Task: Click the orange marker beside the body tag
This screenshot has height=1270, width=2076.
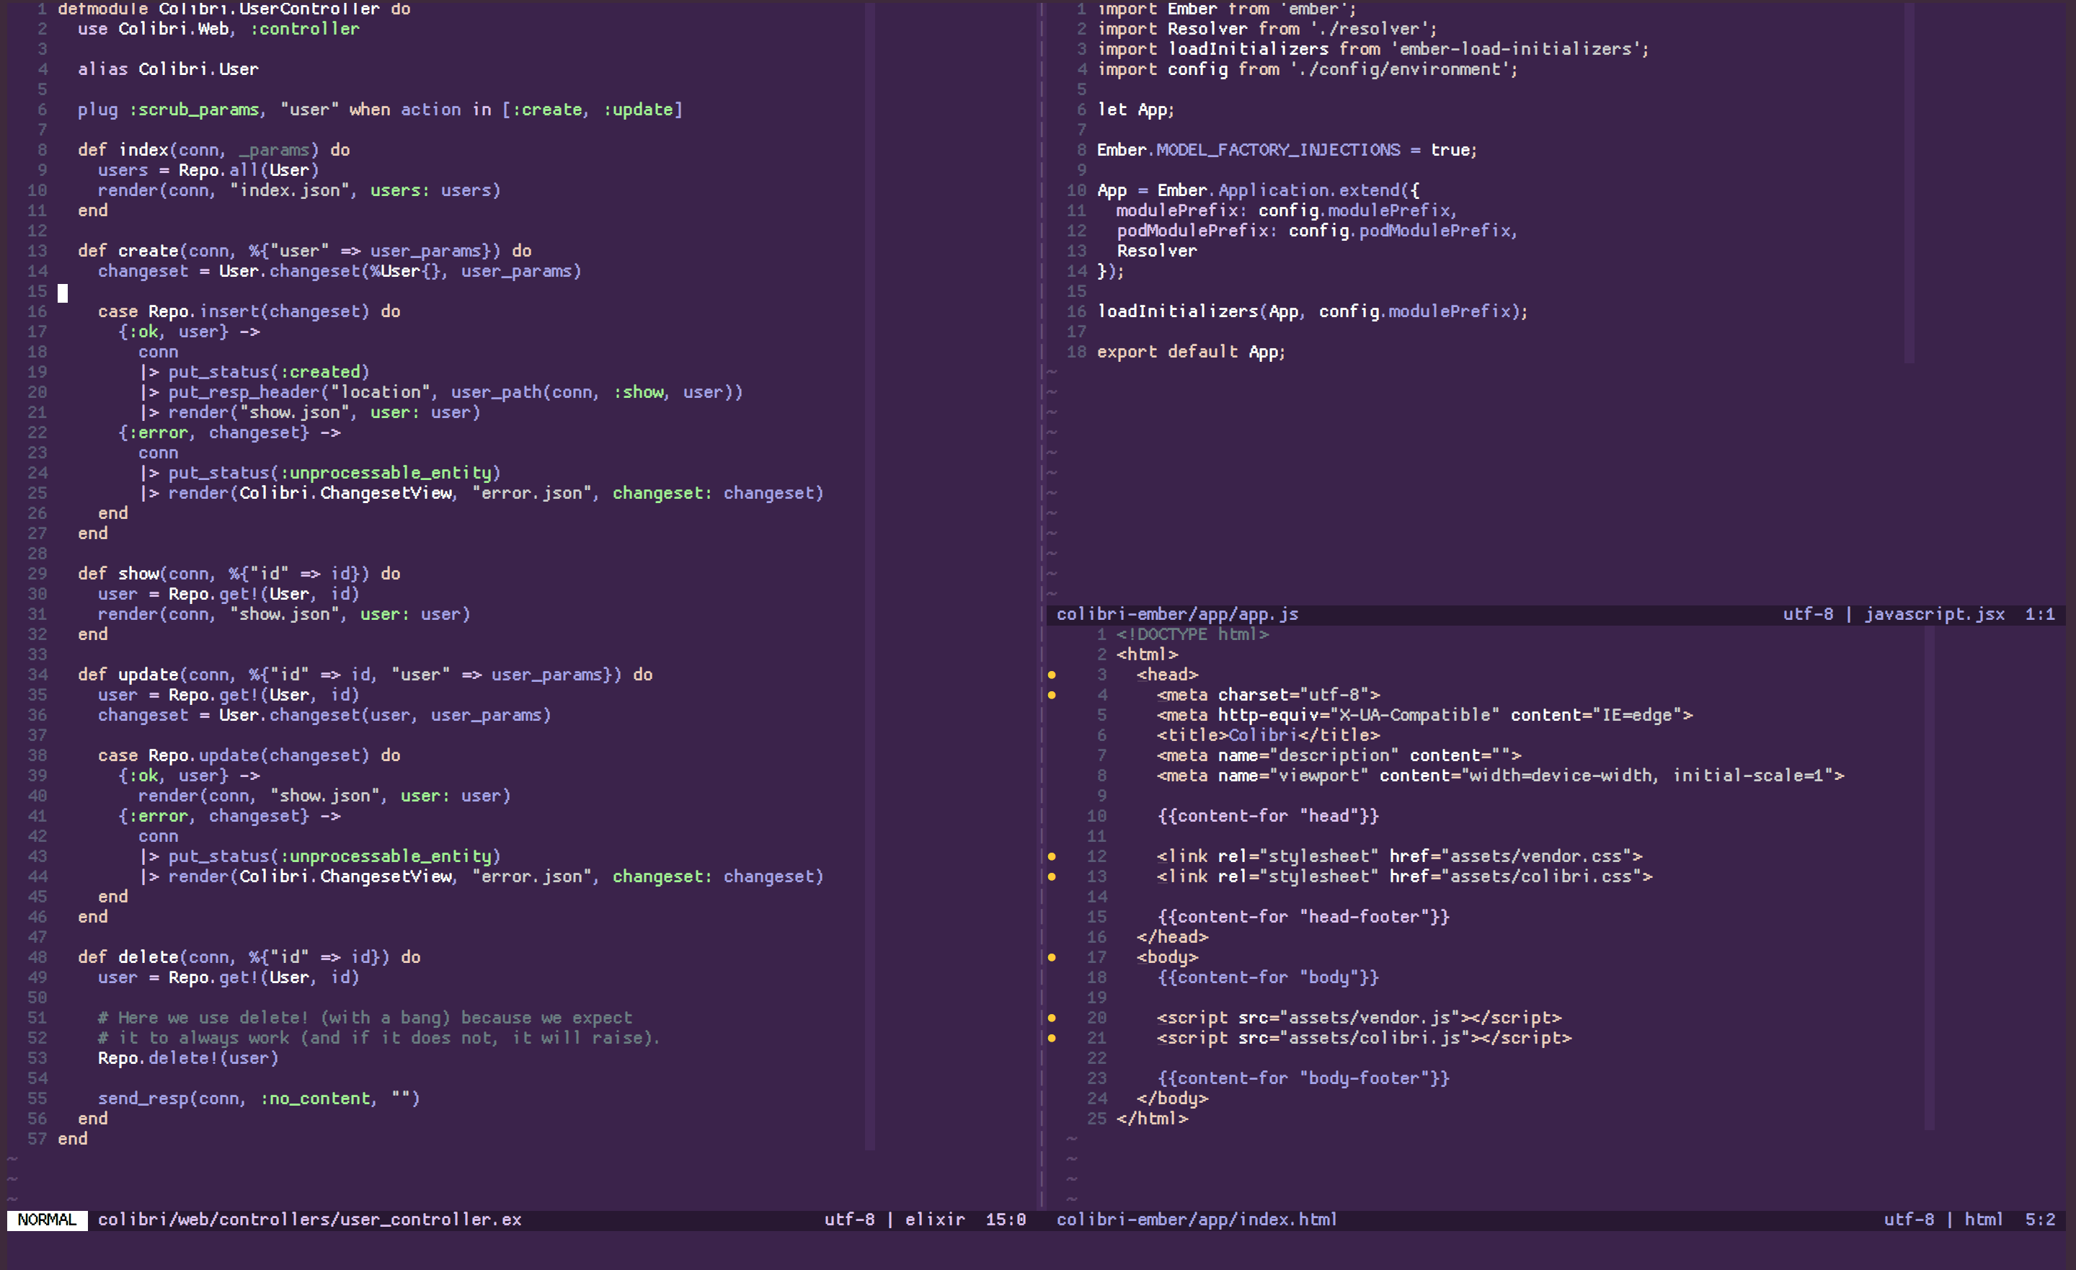Action: pyautogui.click(x=1052, y=957)
